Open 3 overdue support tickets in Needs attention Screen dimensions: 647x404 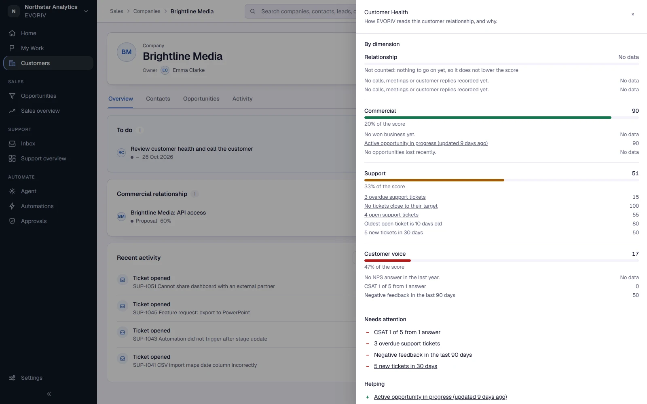coord(407,343)
